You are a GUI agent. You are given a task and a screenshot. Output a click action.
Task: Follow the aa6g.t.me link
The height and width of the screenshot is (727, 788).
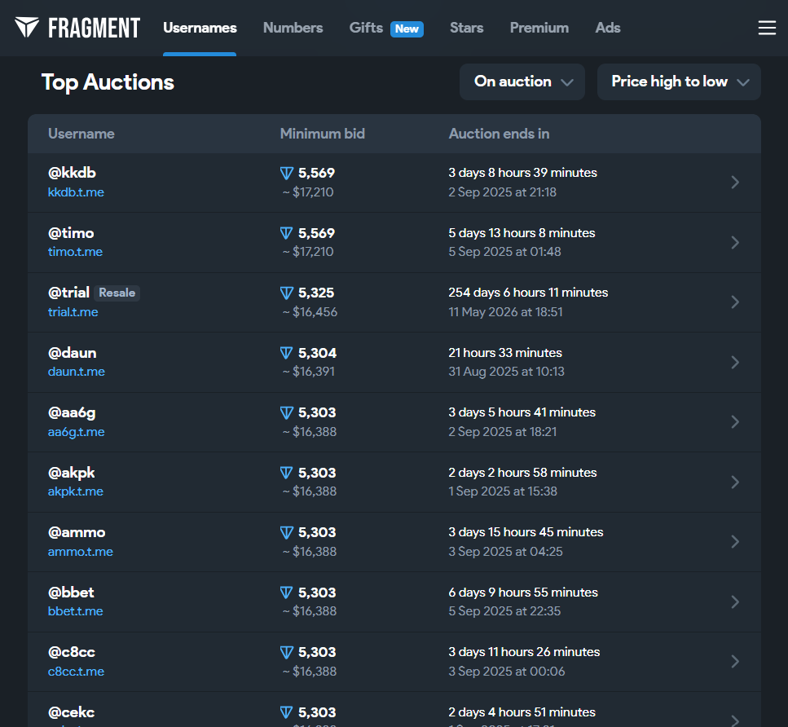(76, 432)
